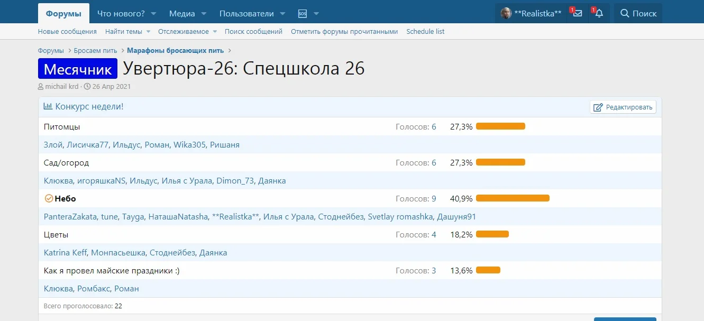Open the Отслеживаемое dropdown menu
The height and width of the screenshot is (321, 704).
pos(214,31)
